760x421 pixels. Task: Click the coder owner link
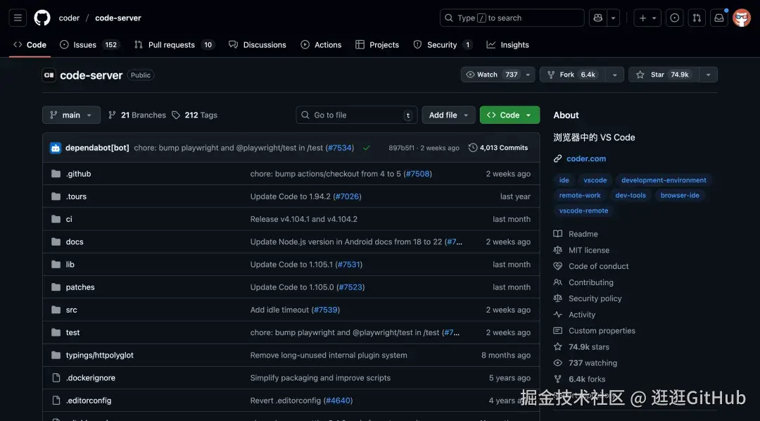(x=69, y=18)
